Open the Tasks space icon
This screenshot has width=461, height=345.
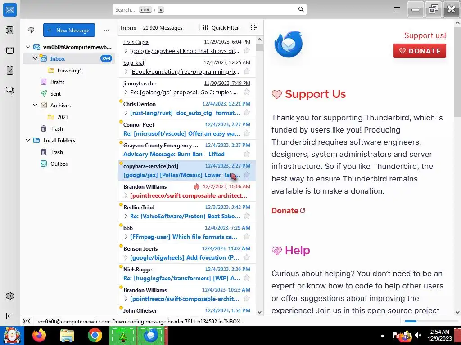coord(10,71)
